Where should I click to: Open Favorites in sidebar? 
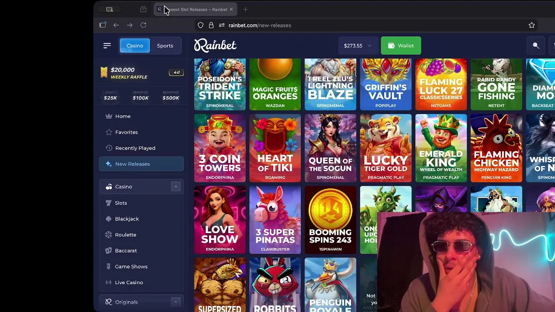[x=141, y=132]
